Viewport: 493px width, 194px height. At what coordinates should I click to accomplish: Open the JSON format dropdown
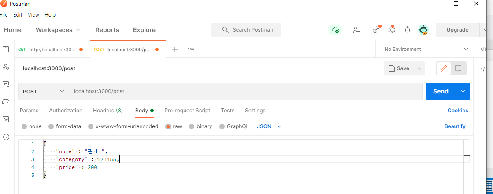pyautogui.click(x=269, y=126)
